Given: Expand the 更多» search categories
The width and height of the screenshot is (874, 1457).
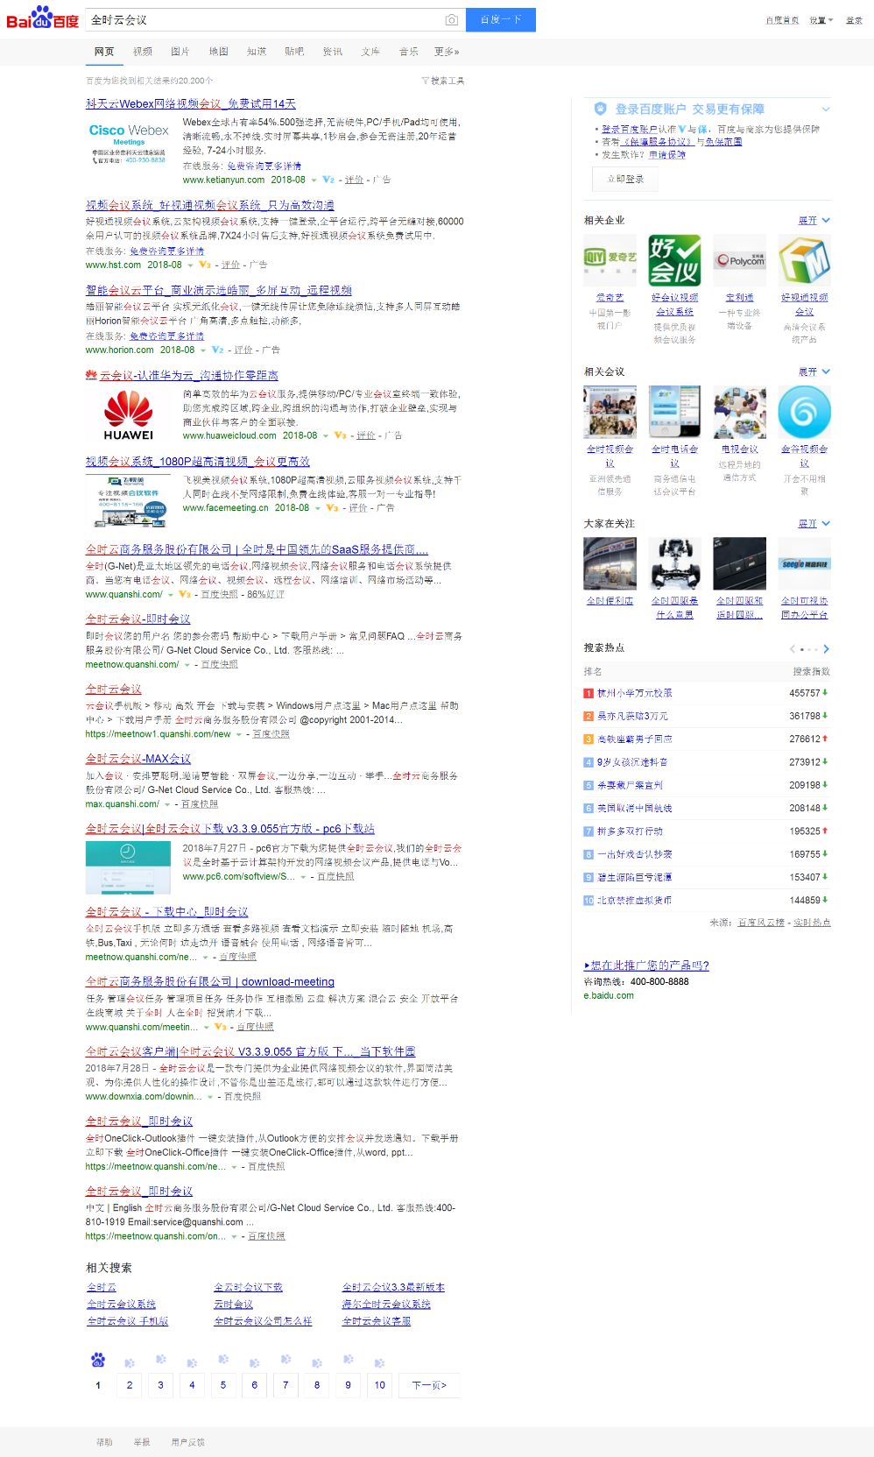Looking at the screenshot, I should click(x=447, y=52).
